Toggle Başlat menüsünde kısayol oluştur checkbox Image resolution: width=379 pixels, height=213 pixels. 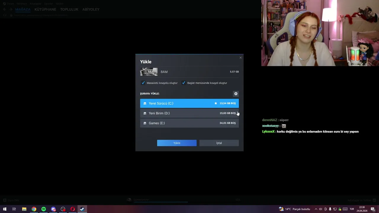(x=184, y=83)
